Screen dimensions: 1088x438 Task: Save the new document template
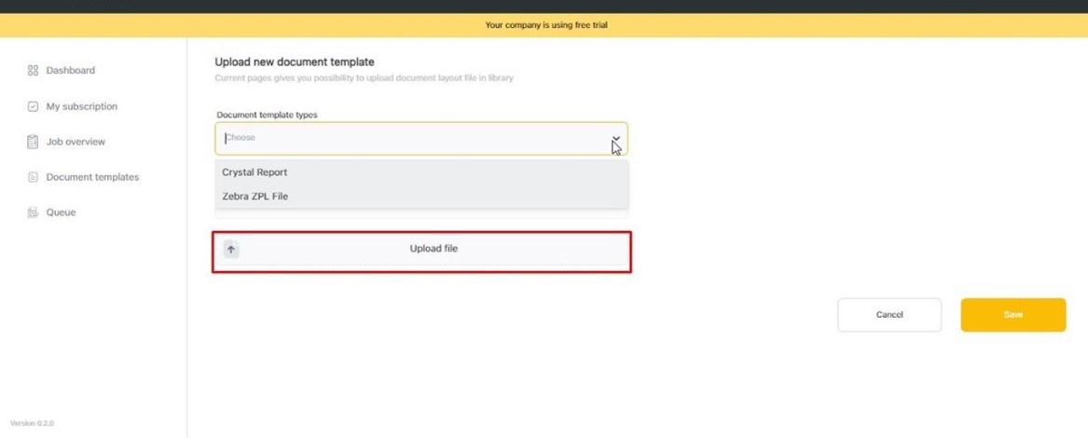click(1012, 315)
